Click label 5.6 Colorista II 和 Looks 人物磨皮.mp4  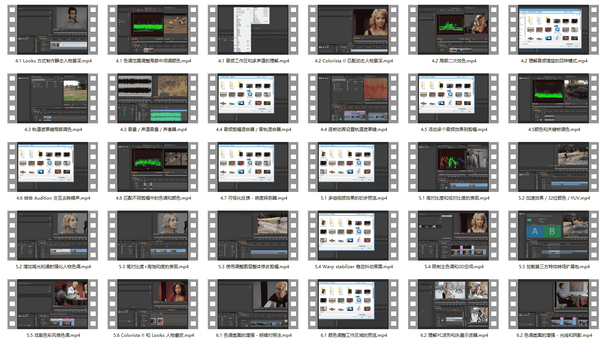point(153,335)
